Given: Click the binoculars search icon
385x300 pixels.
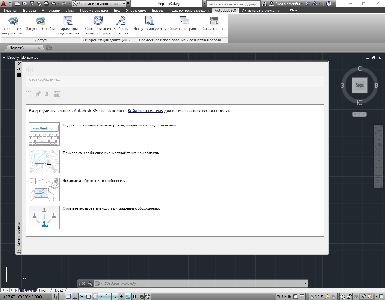Looking at the screenshot, I should 264,4.
